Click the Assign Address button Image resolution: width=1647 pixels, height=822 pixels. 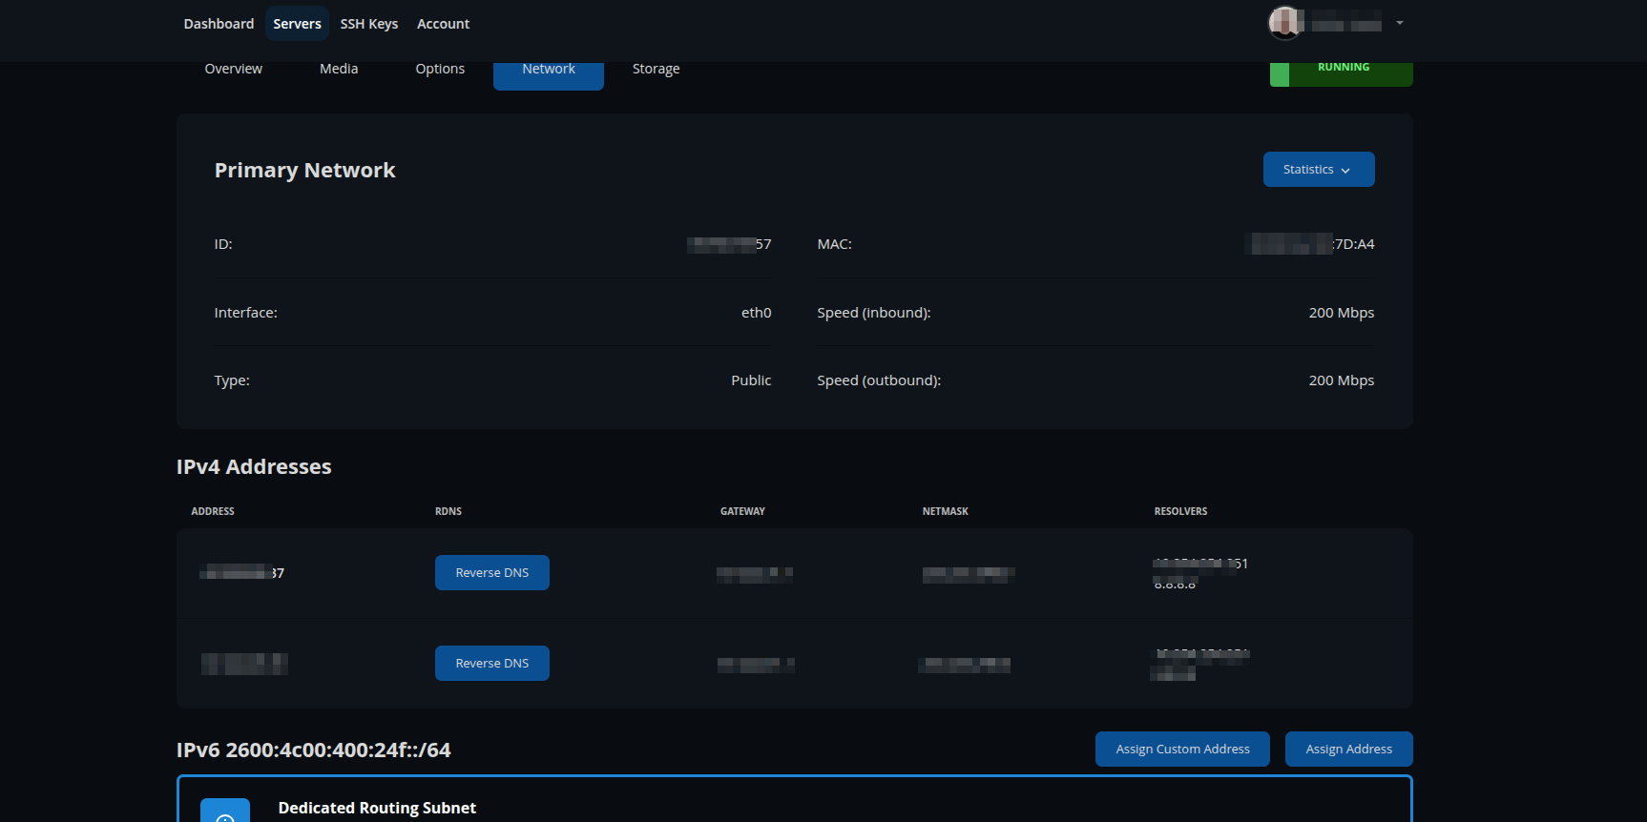(x=1348, y=750)
